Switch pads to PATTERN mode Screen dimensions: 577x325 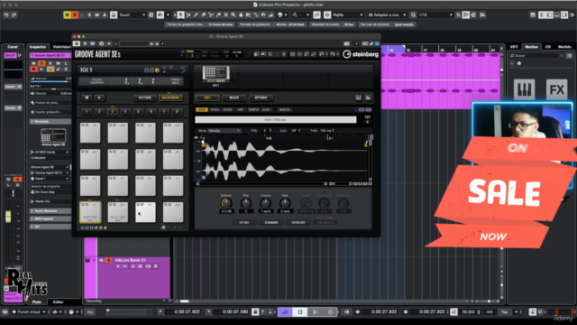[144, 97]
